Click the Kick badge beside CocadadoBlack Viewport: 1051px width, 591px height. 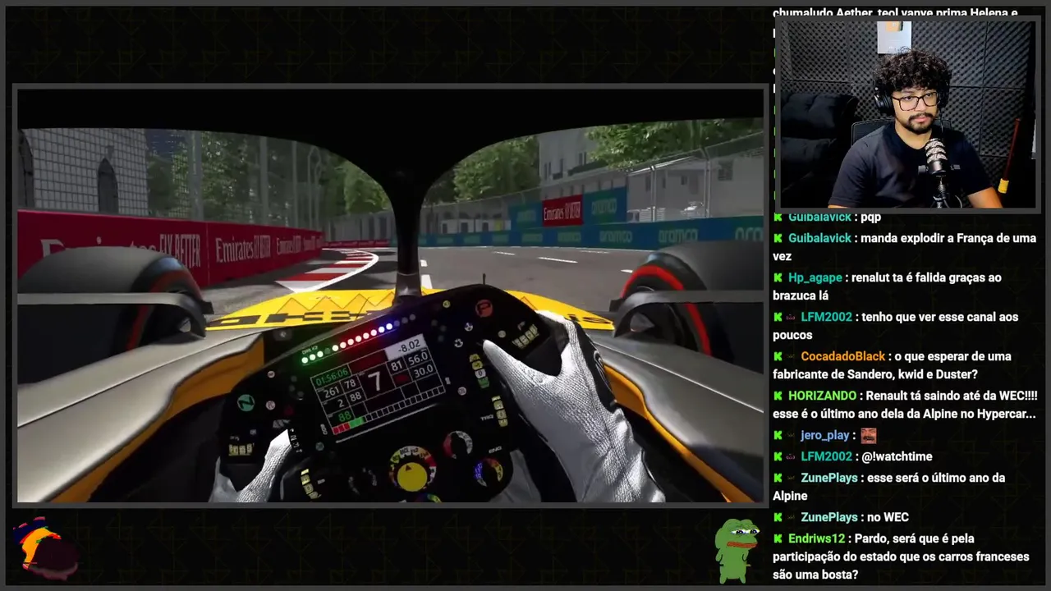click(x=778, y=356)
